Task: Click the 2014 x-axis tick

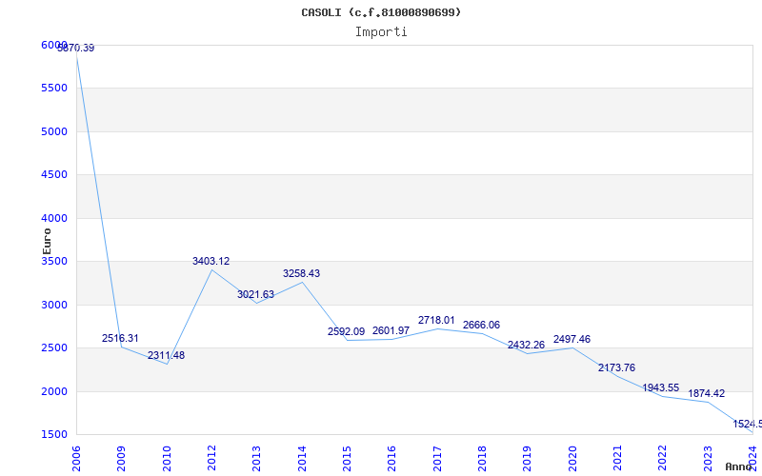Action: [302, 459]
